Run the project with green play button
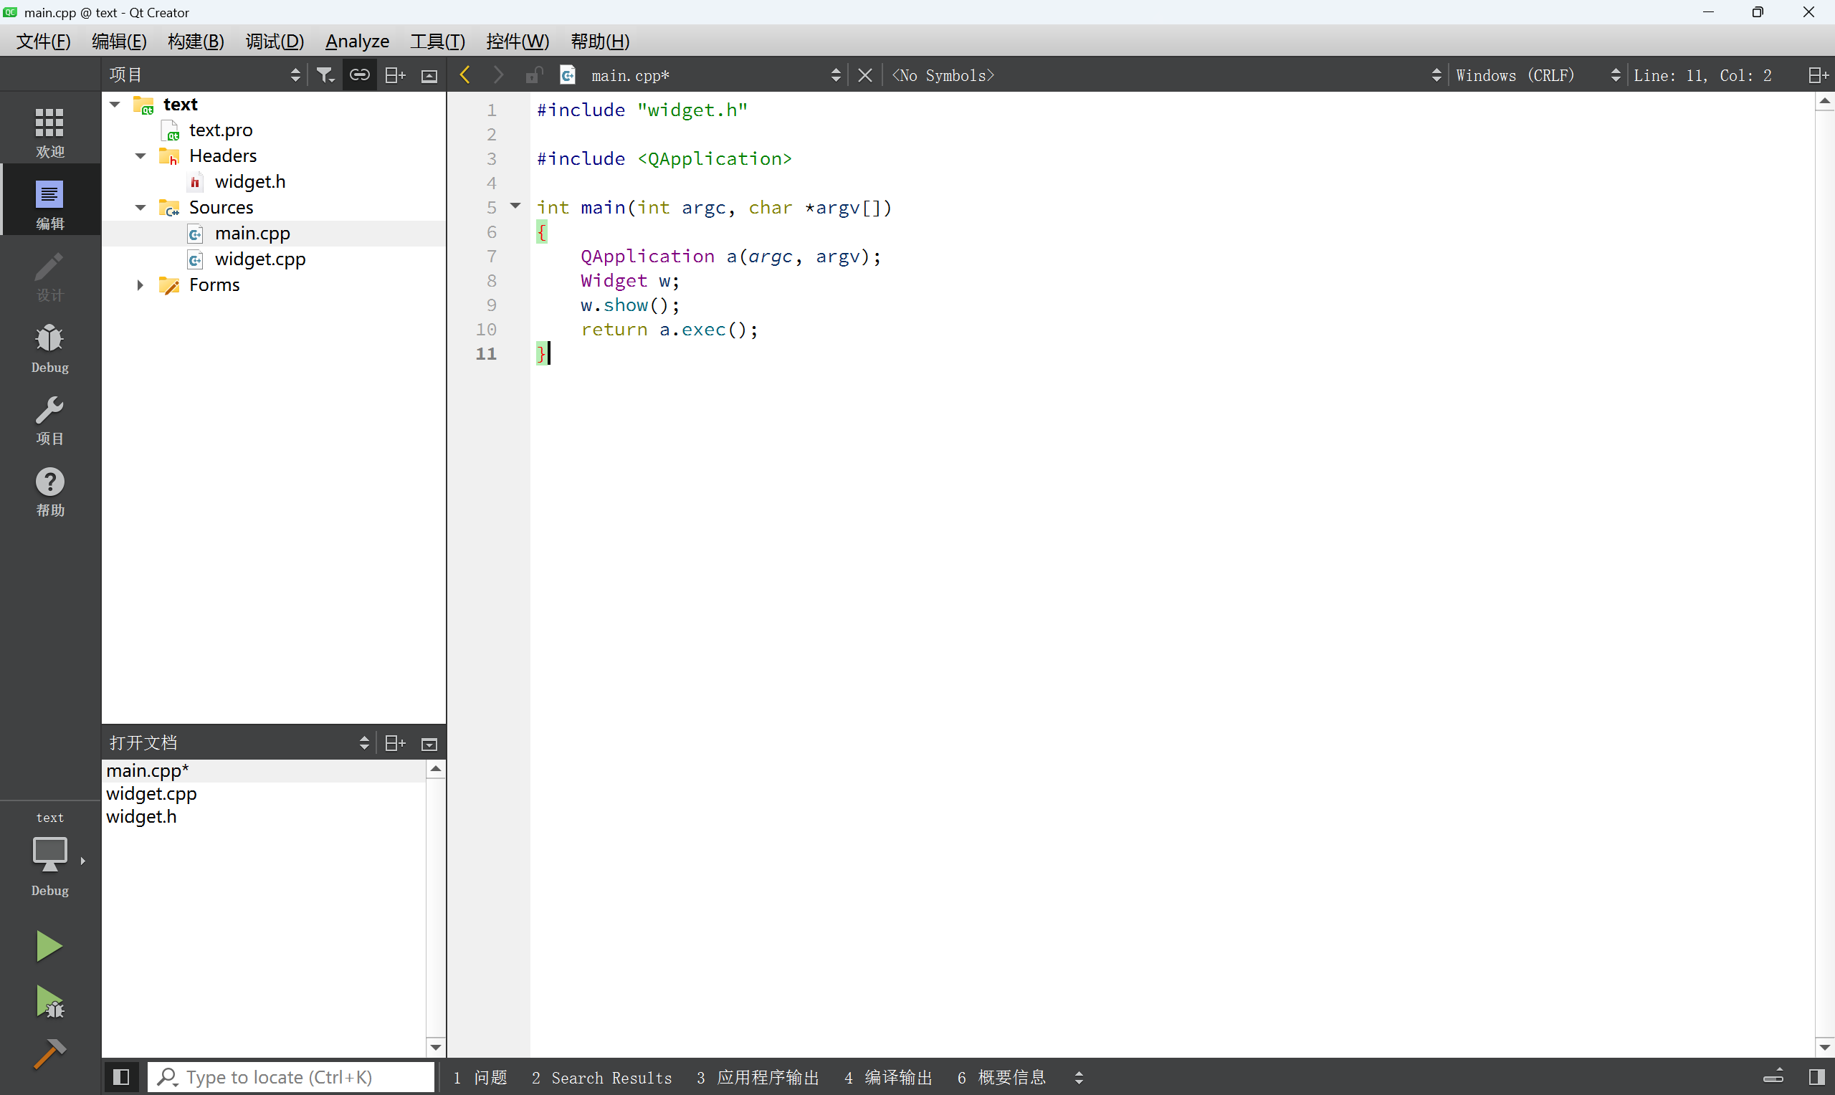Image resolution: width=1835 pixels, height=1095 pixels. click(49, 945)
